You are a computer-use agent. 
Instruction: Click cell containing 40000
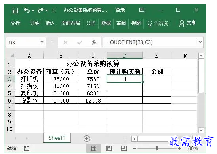(61, 86)
